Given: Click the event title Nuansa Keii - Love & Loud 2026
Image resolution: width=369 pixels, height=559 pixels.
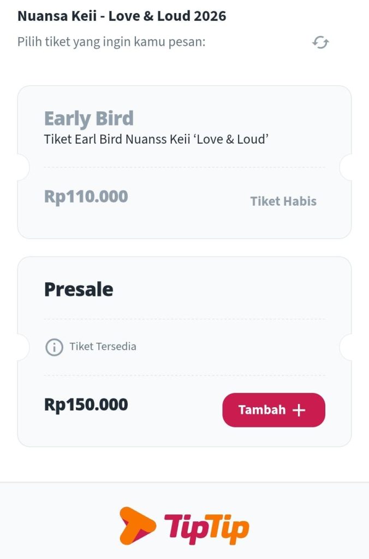Looking at the screenshot, I should pos(122,15).
